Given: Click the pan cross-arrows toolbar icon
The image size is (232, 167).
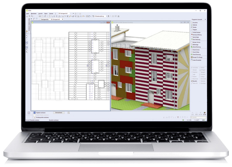Looking at the screenshot, I should coord(54,17).
